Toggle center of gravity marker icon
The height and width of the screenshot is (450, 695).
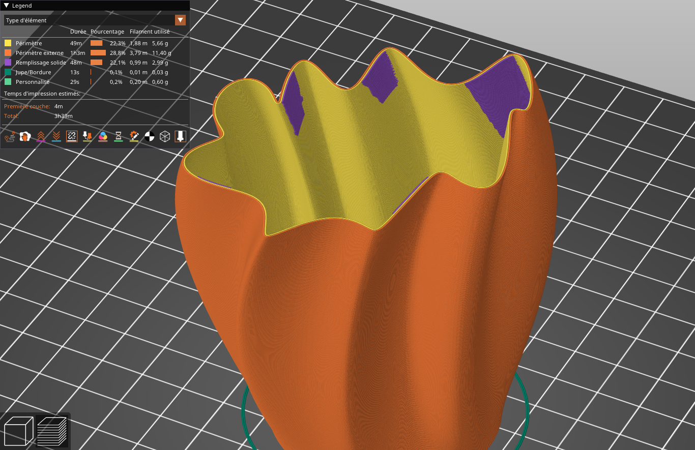150,136
